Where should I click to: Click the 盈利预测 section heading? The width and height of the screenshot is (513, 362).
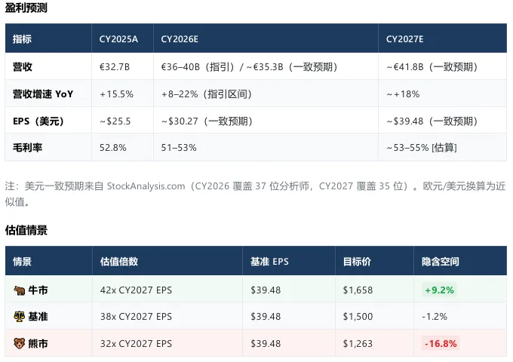tap(26, 7)
